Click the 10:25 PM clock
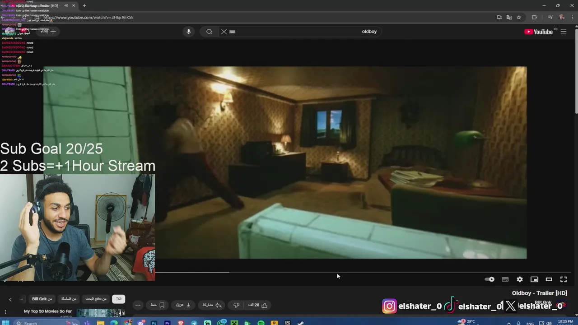 (566, 322)
